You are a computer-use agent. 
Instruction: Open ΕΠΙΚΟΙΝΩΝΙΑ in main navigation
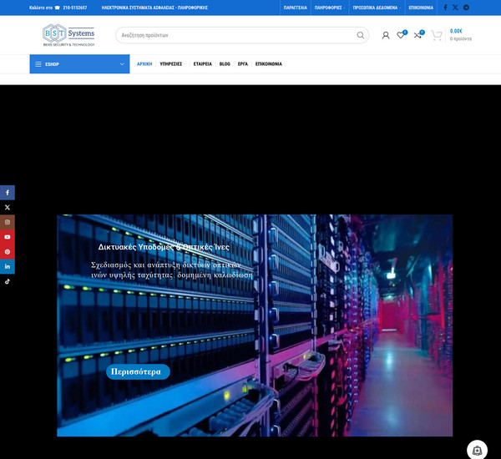point(269,64)
